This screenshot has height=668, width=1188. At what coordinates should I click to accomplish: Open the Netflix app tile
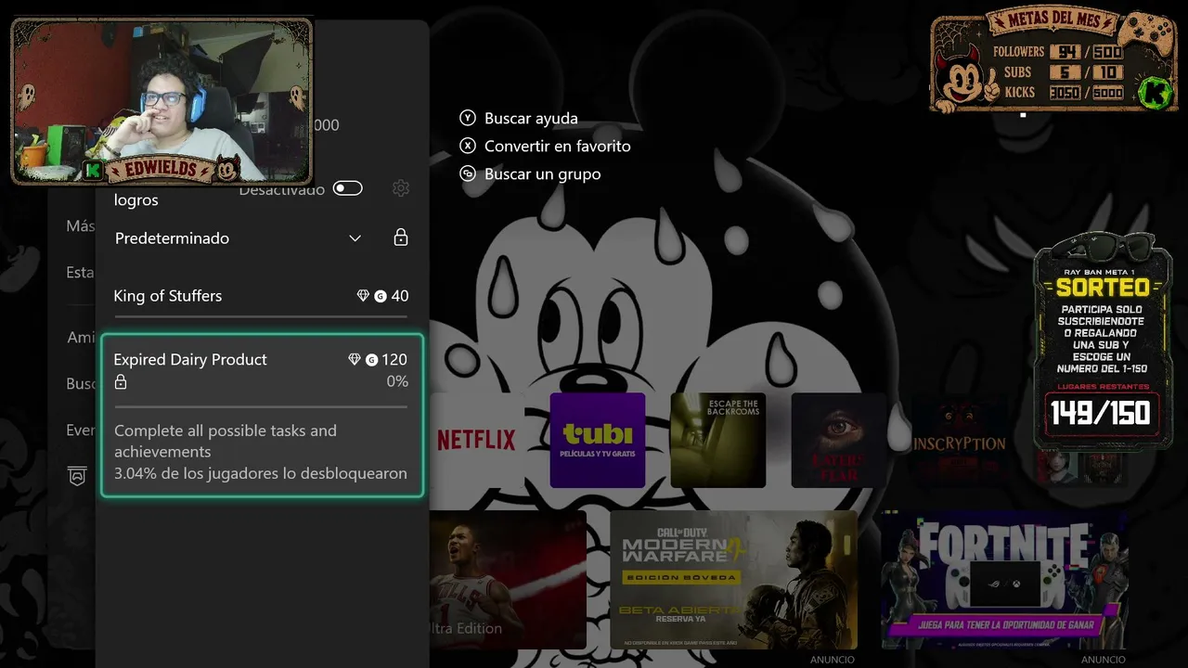(477, 440)
